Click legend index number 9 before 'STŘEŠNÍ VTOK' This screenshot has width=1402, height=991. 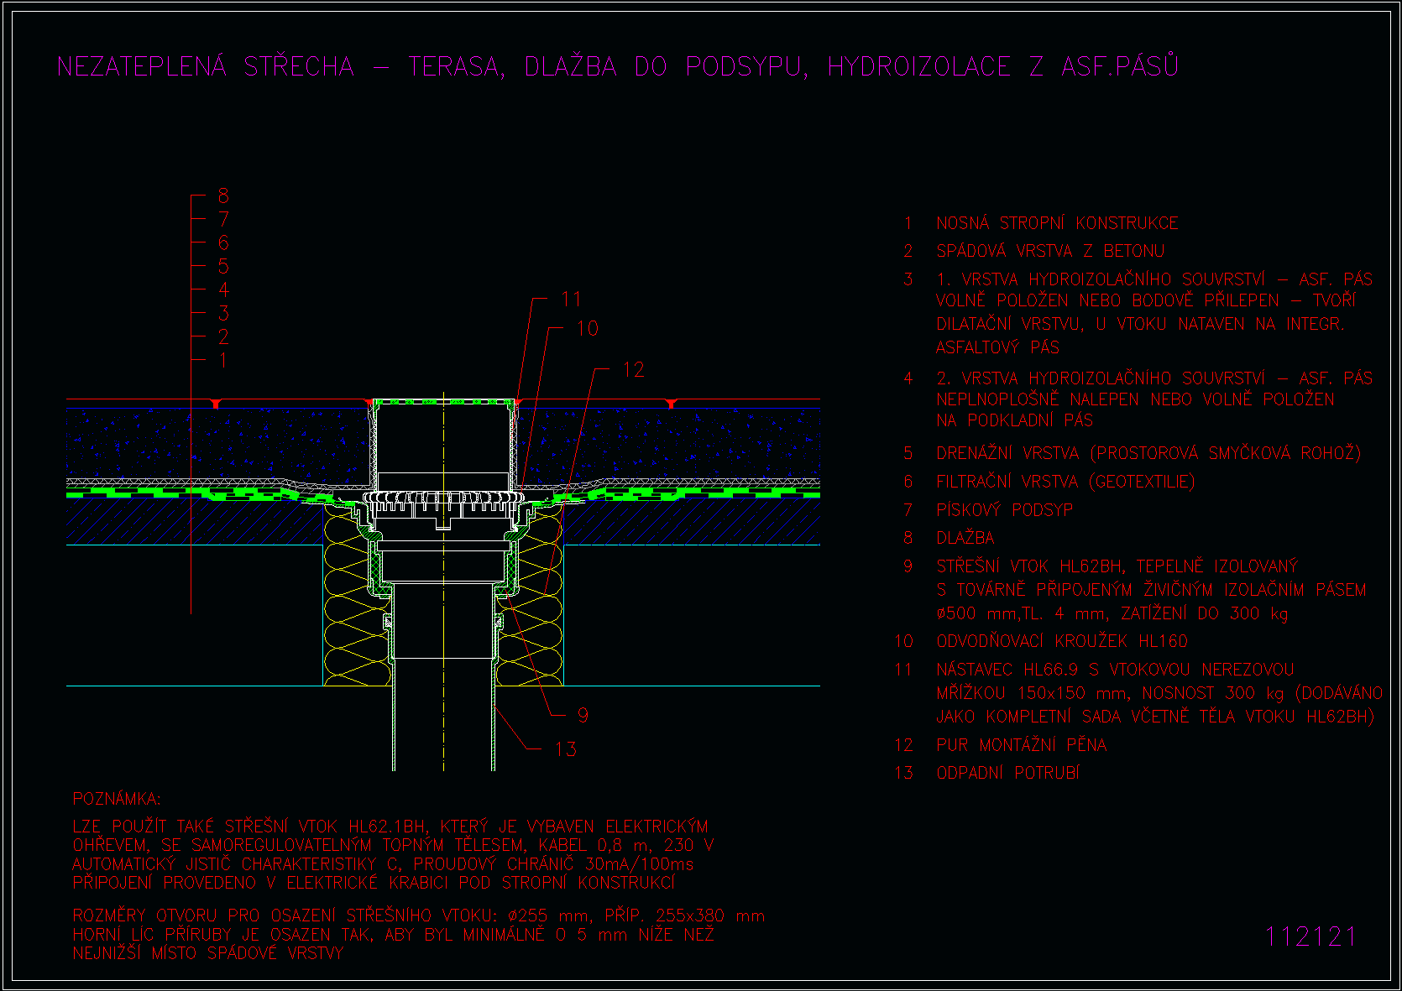coord(908,566)
